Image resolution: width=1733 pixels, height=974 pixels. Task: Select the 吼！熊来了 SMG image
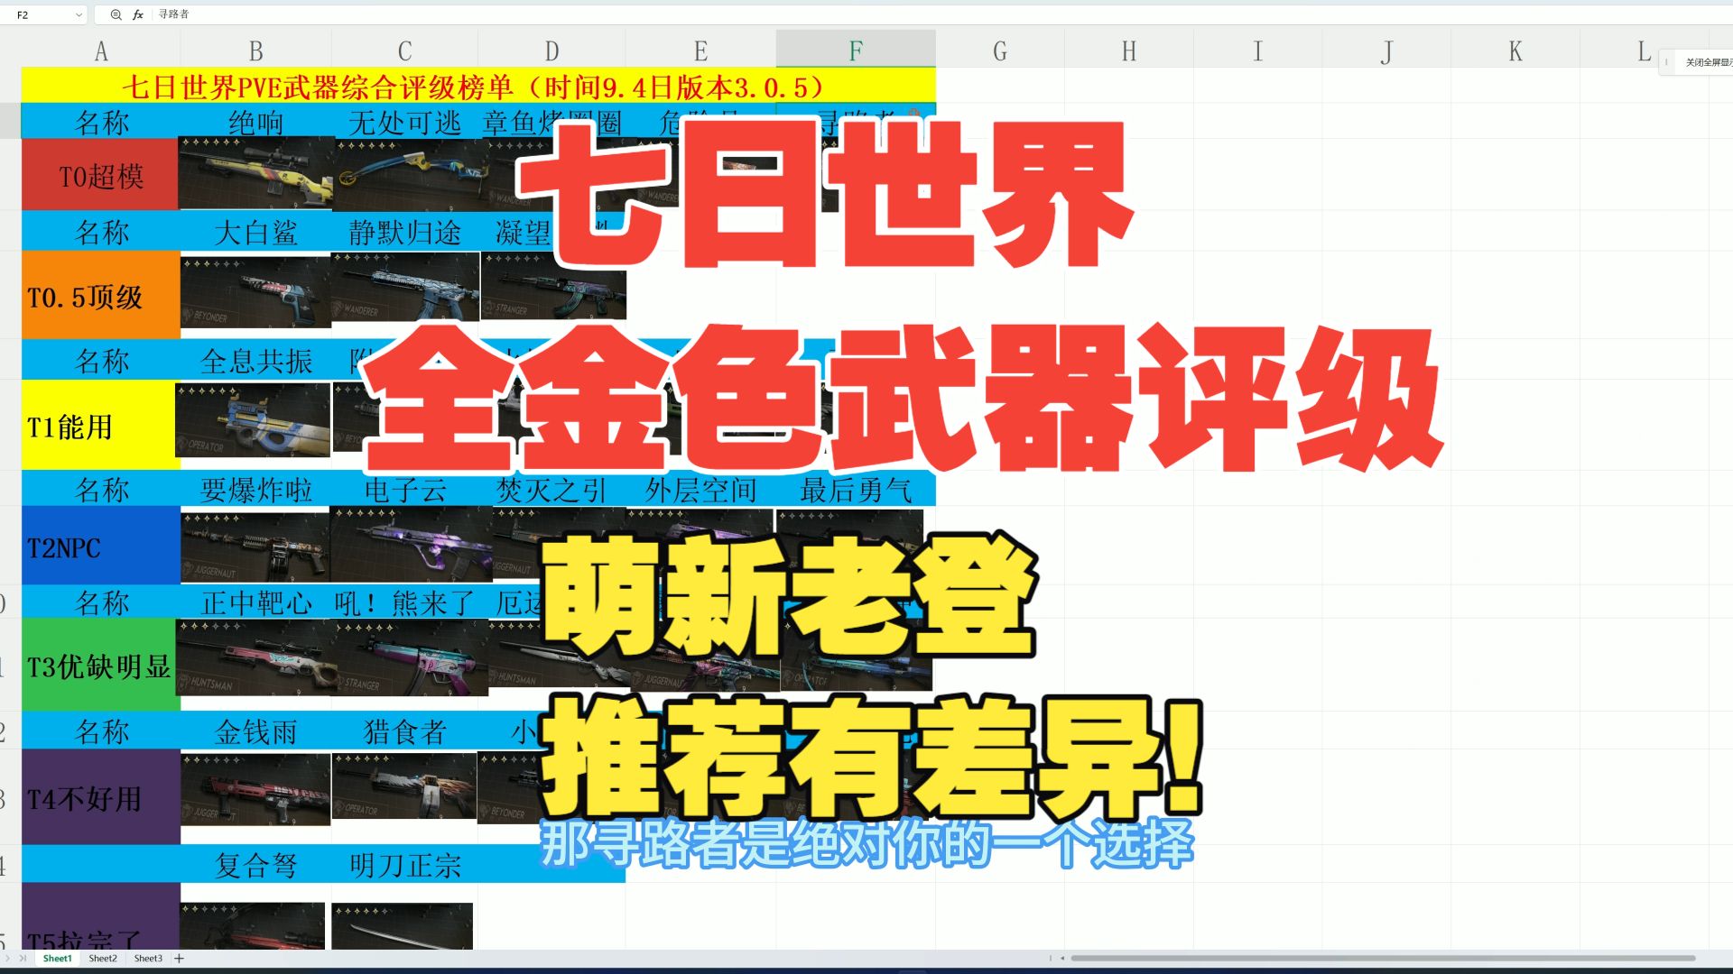412,658
